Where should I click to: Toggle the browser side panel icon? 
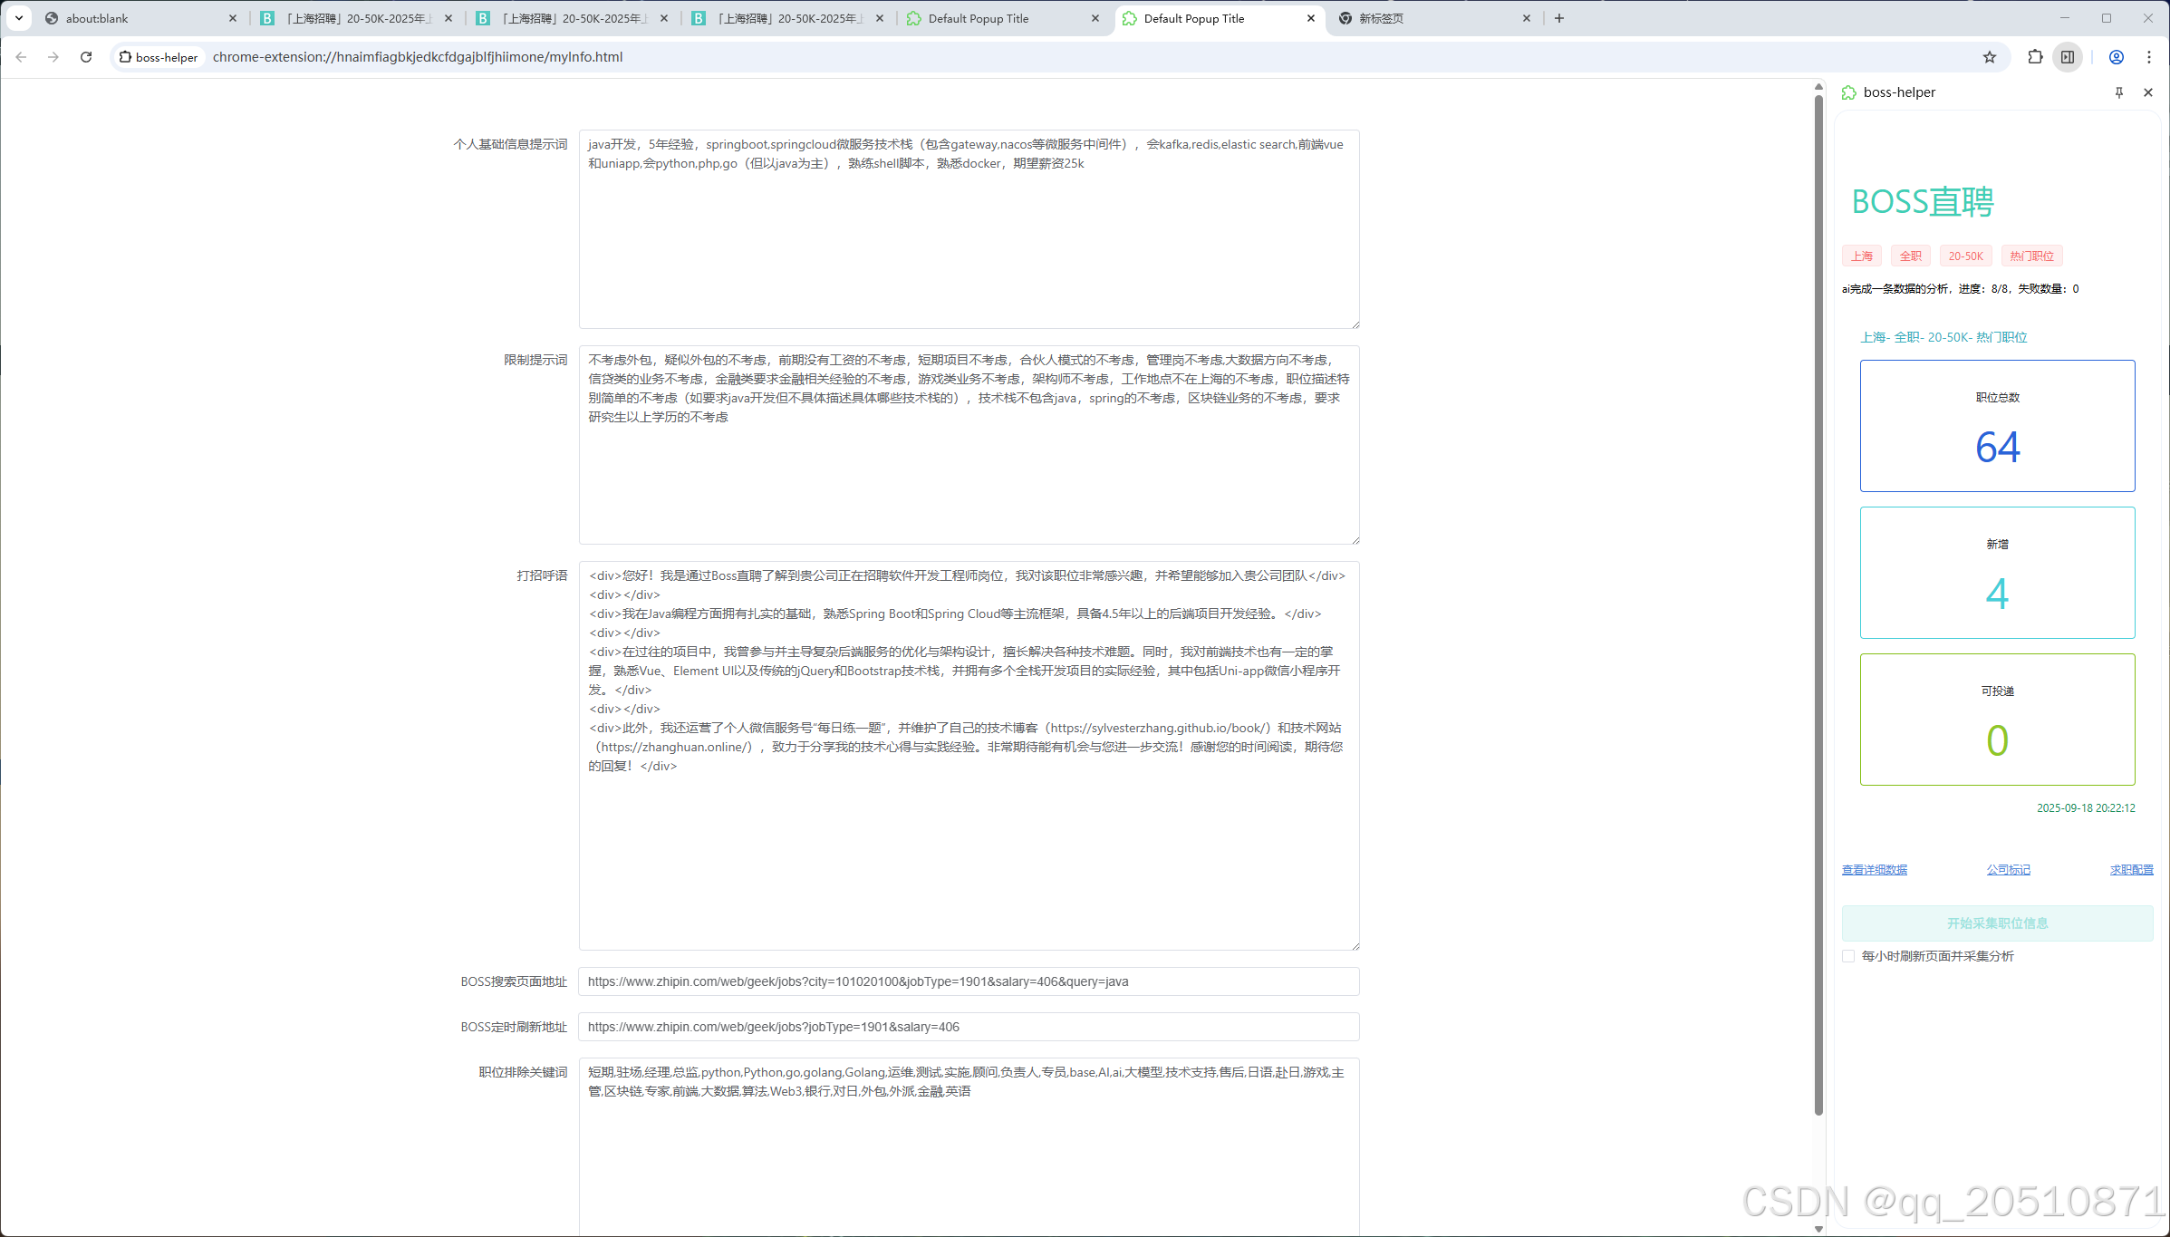pyautogui.click(x=2068, y=57)
